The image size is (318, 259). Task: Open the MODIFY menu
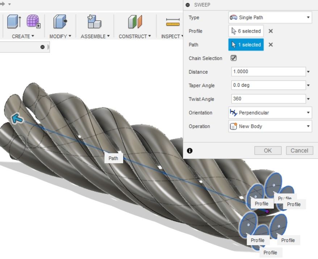[60, 36]
